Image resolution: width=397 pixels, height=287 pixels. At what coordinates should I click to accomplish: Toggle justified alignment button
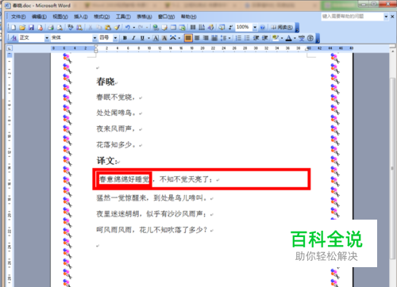point(188,38)
